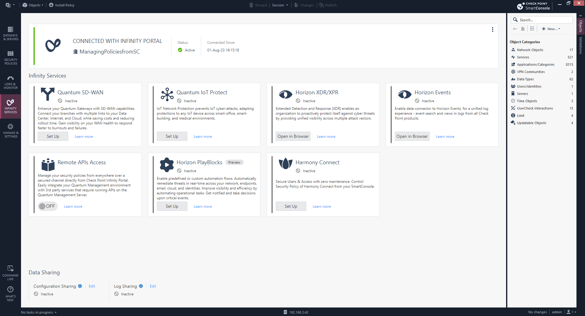Click the Remote APIs Access icon

(x=48, y=165)
